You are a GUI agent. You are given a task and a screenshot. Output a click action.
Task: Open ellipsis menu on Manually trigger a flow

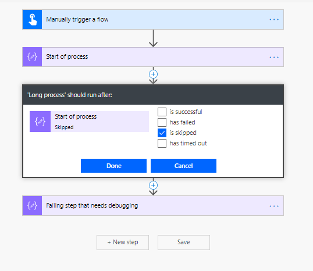point(274,20)
